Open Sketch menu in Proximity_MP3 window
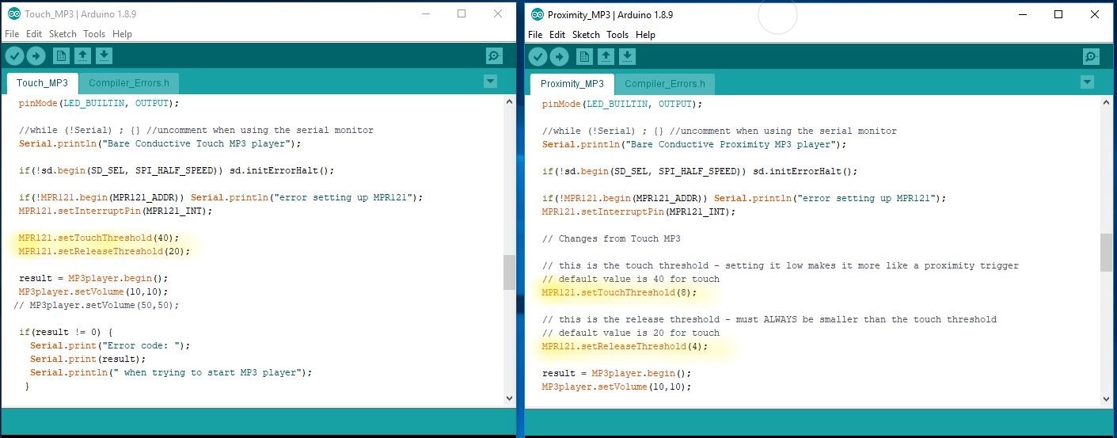 point(587,35)
